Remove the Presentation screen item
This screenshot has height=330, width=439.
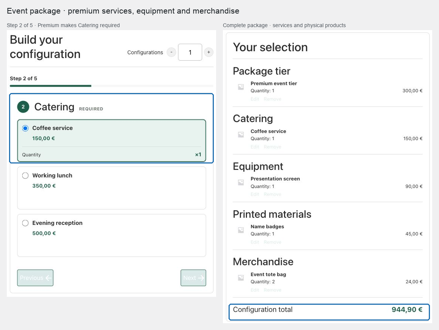click(272, 194)
